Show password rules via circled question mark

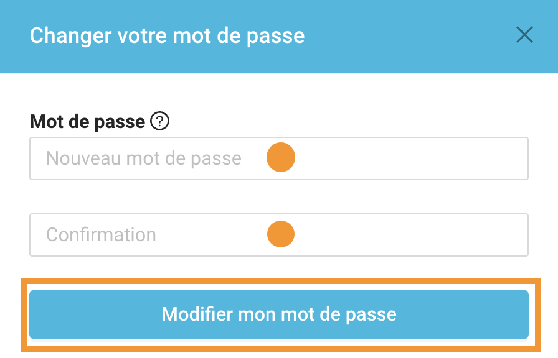[x=159, y=121]
